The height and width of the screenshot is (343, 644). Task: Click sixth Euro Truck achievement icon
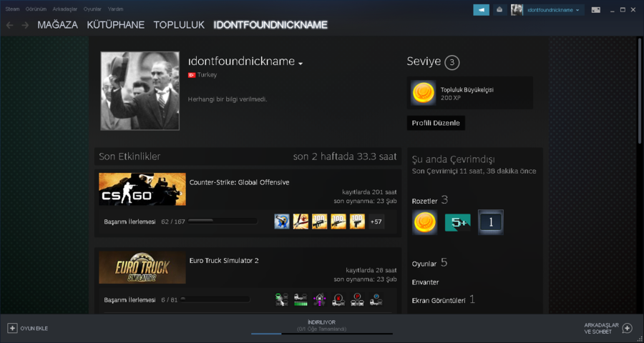pos(376,299)
